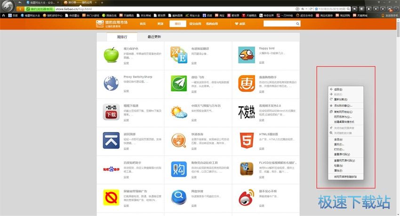The image size is (400, 216).
Task: Open the green apple app icon
Action: tap(111, 55)
